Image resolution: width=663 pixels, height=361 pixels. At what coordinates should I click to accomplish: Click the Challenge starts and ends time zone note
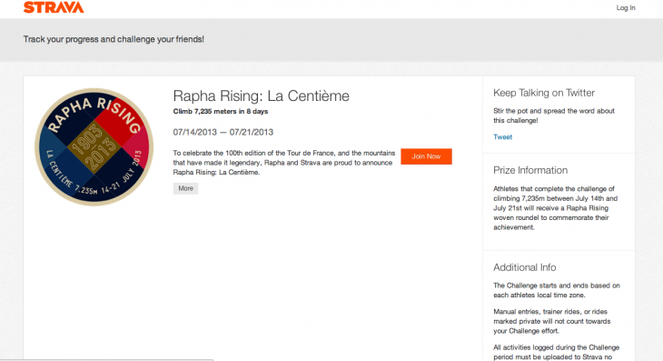point(557,290)
